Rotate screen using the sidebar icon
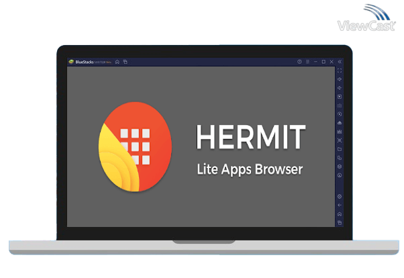 tap(340, 158)
